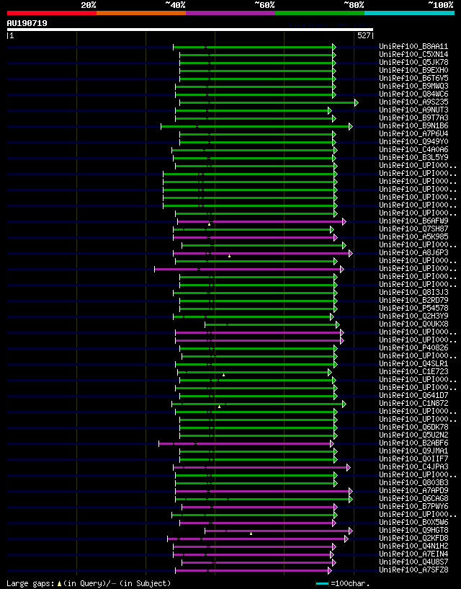Open hit UniRef100_Q2H3Y9
461x589 pixels.
tap(413, 316)
